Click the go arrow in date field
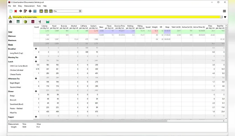This screenshot has width=235, height=136. pyautogui.click(x=80, y=11)
